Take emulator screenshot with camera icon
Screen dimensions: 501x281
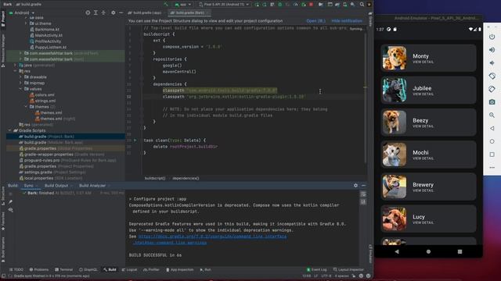pos(492,102)
